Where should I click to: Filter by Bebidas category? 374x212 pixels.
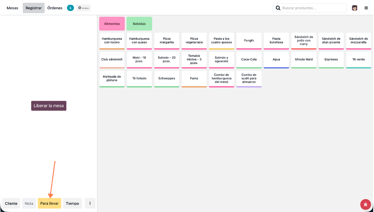(139, 24)
